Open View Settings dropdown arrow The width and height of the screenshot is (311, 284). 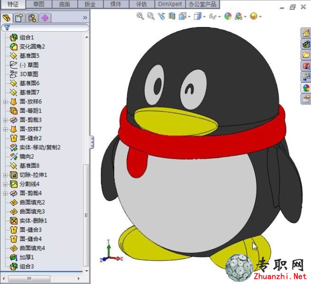point(260,17)
